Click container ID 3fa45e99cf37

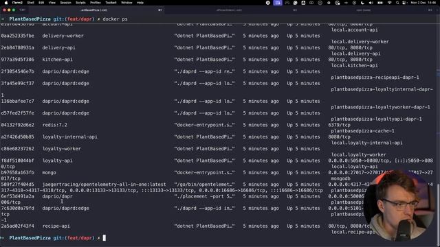(x=17, y=84)
